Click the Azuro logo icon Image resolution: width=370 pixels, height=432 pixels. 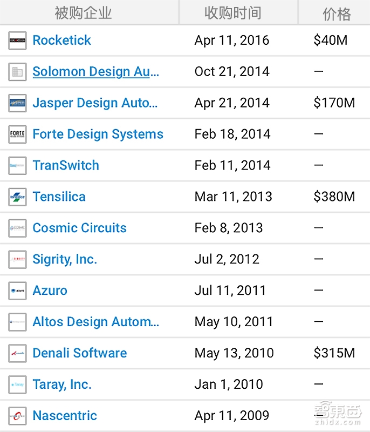coord(17,291)
